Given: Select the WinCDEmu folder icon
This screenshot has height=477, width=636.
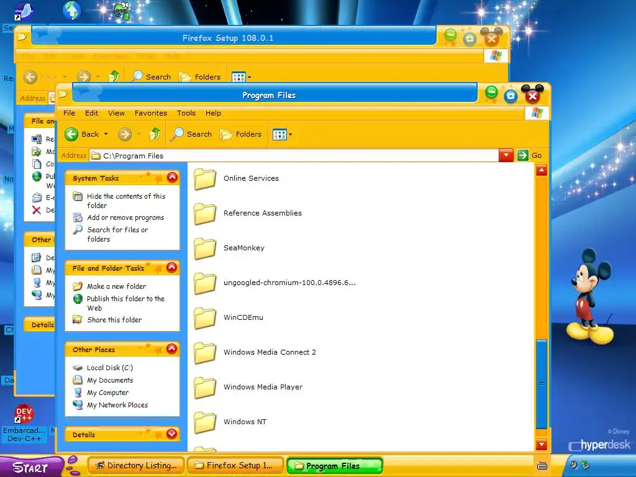Looking at the screenshot, I should point(205,319).
